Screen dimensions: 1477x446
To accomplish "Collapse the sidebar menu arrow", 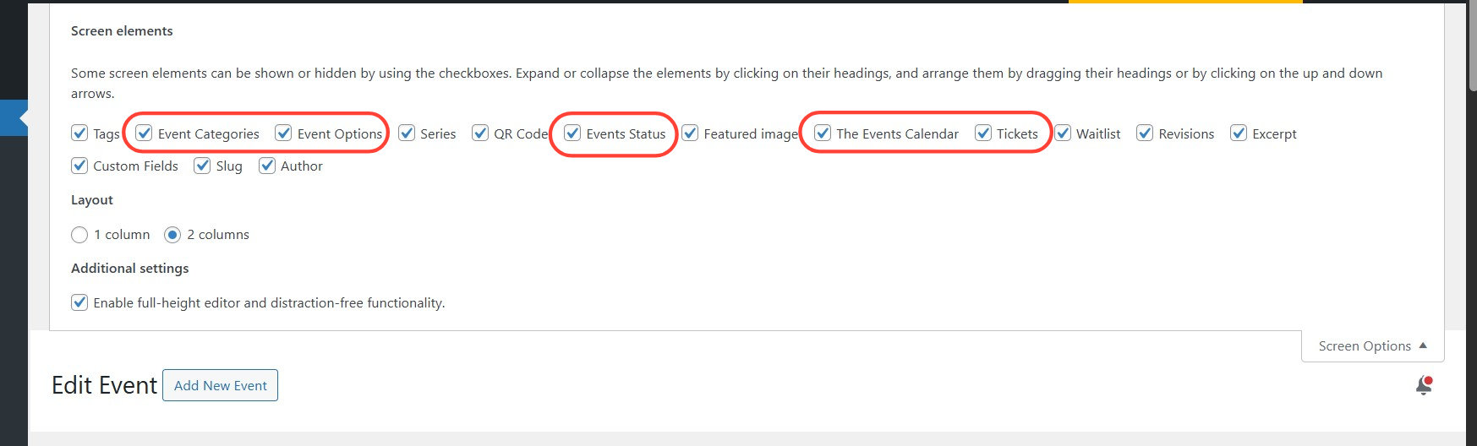I will (21, 119).
